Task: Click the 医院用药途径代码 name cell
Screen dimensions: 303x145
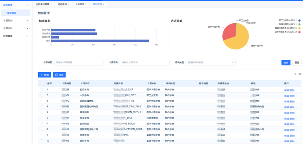Action: point(89,129)
